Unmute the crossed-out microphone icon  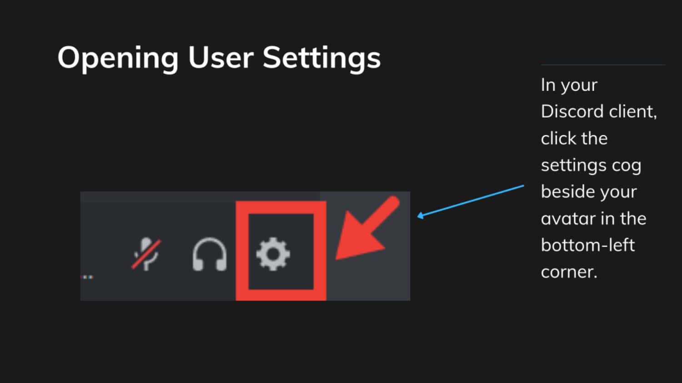146,254
